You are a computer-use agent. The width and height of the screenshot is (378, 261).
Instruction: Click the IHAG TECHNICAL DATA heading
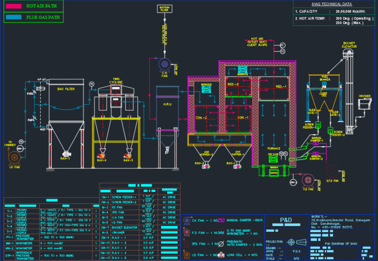click(x=332, y=4)
